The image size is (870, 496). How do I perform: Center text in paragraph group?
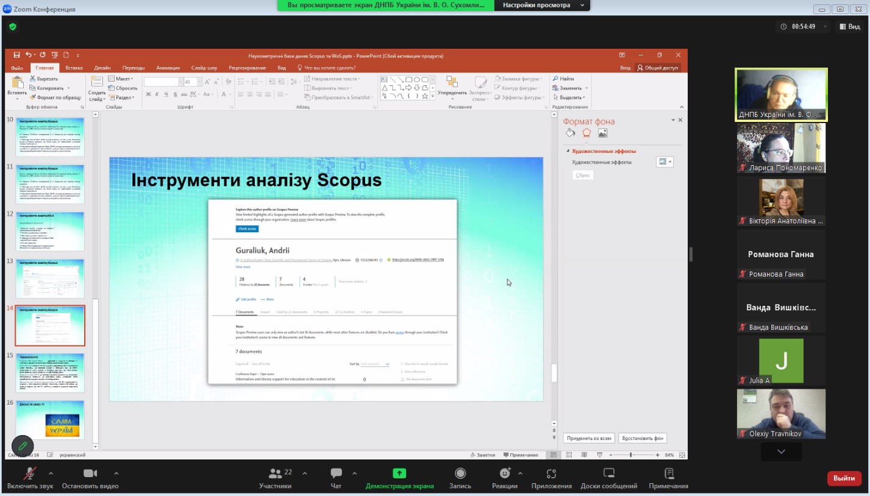251,94
